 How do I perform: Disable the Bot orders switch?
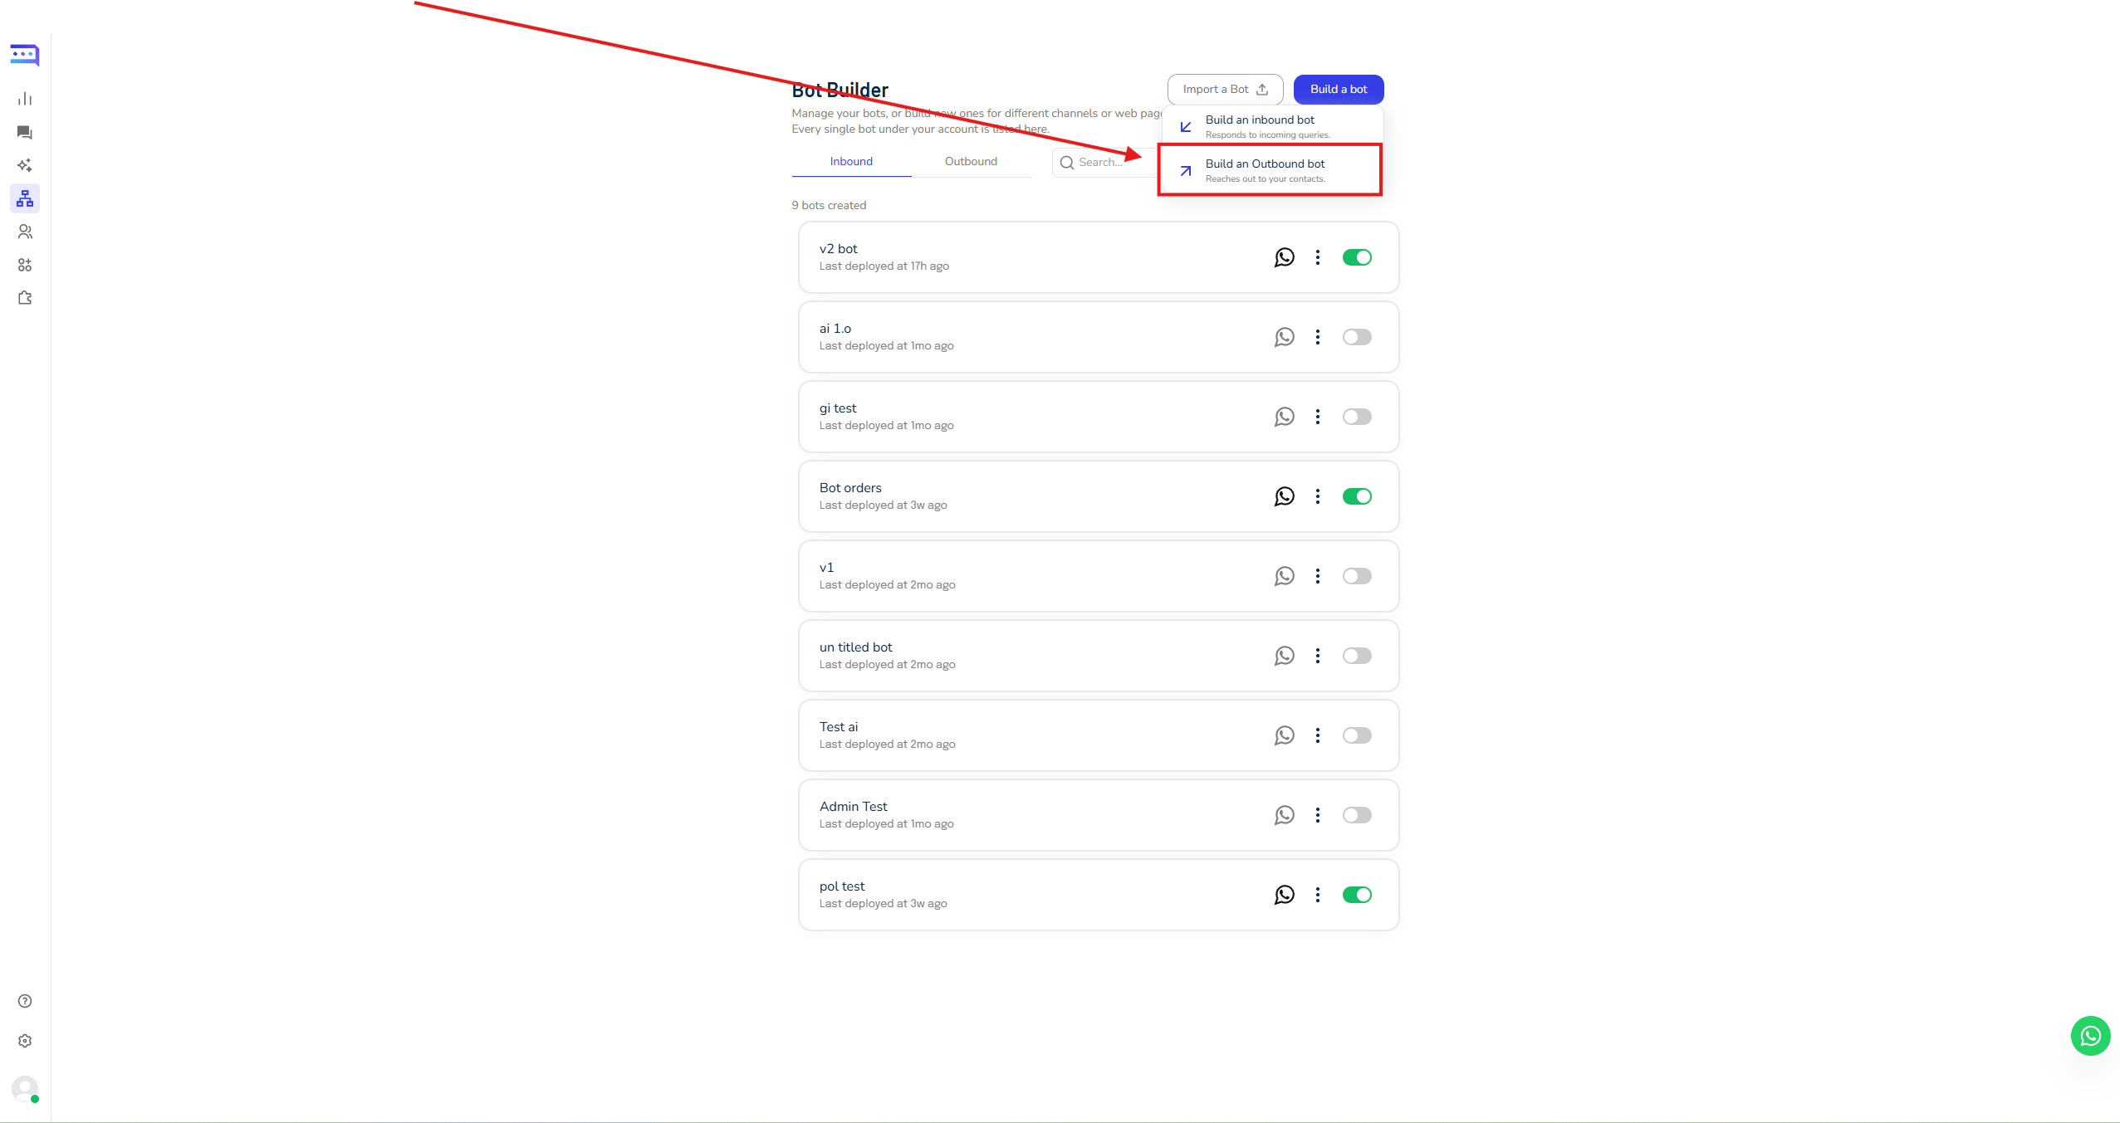coord(1357,496)
